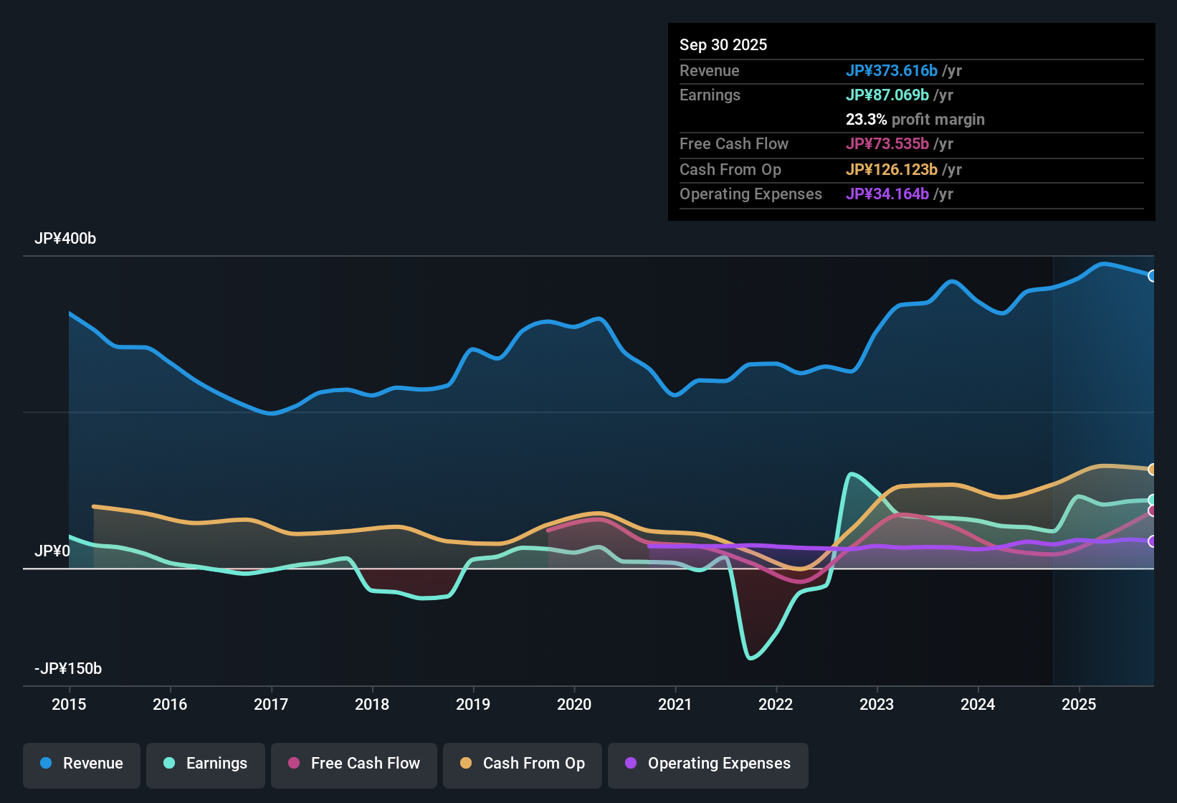Screen dimensions: 1177x803
Task: Click the 23.3% profit margin text
Action: [915, 119]
